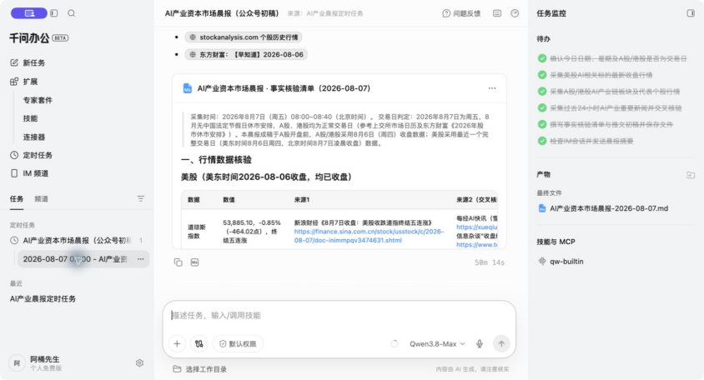This screenshot has width=704, height=380.
Task: Open the finance.sina.com.cn source link
Action: [369, 236]
